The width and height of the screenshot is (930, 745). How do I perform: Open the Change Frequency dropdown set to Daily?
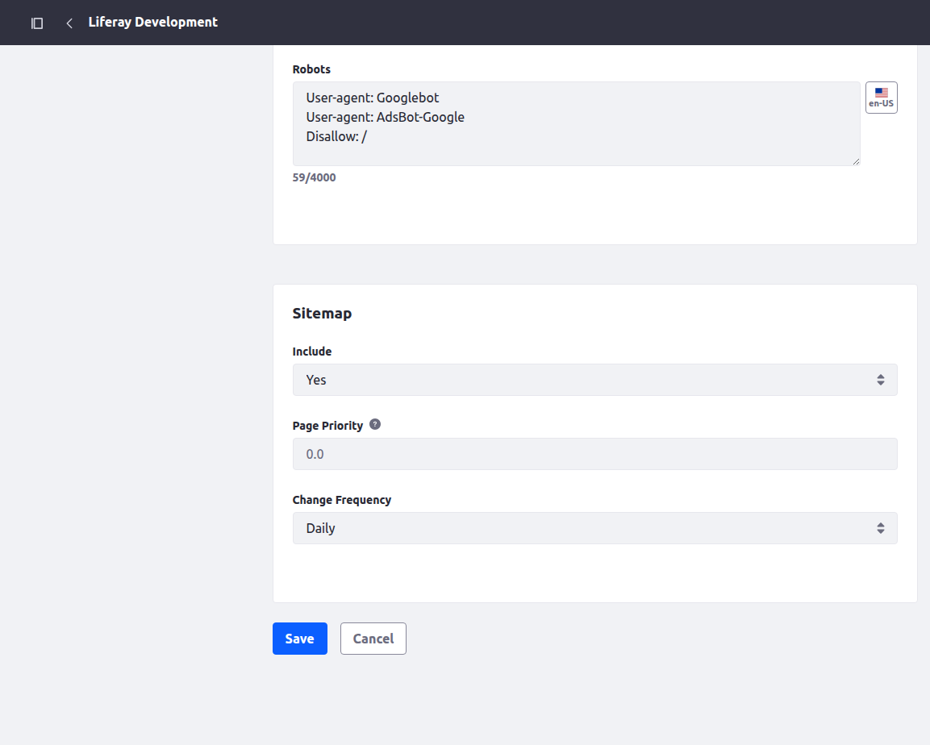594,528
